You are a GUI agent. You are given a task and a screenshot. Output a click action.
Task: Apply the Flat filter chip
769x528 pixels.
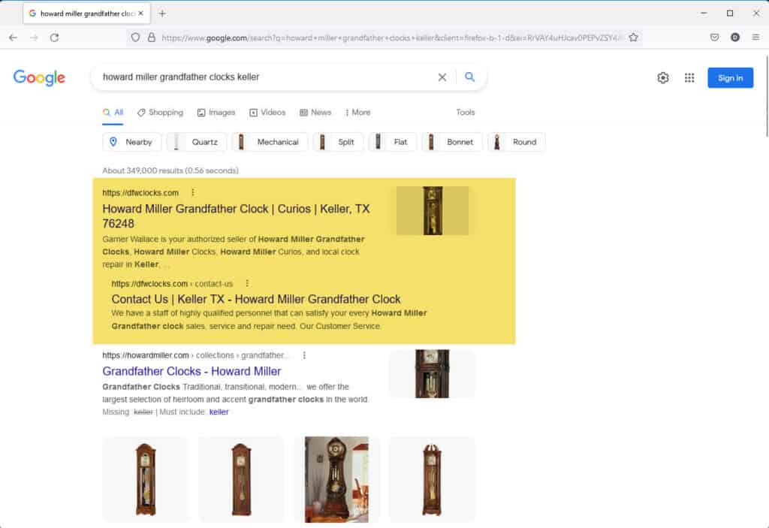tap(392, 142)
